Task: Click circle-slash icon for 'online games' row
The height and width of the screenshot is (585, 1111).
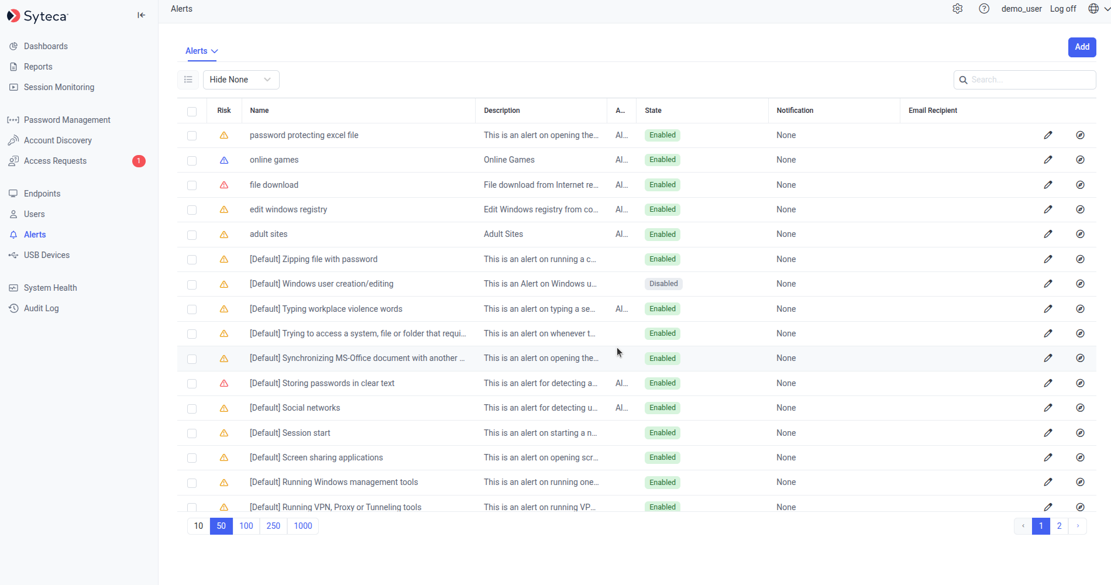Action: [1080, 160]
